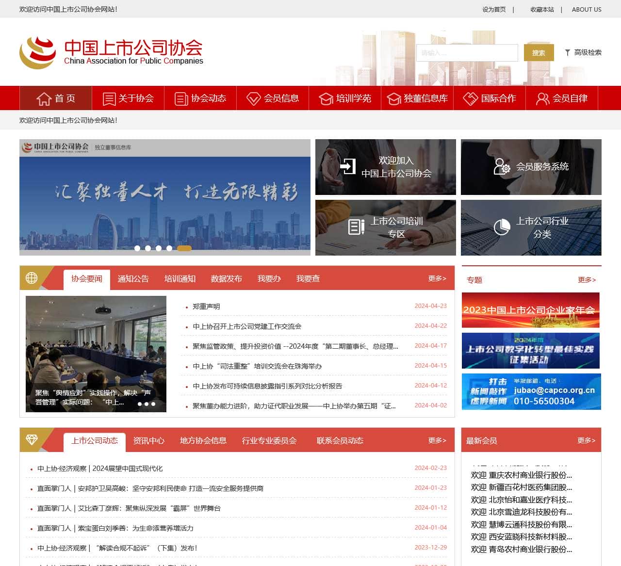Open the ABOUT US menu at top right
The image size is (621, 566).
587,9
